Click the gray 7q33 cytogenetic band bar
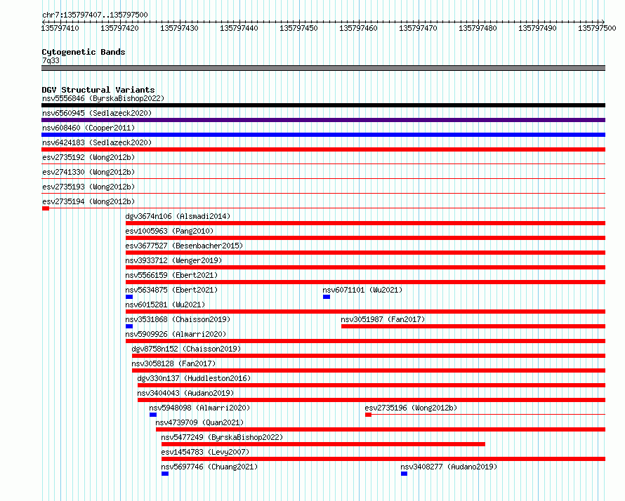Screen dimensions: 625x501 (x=323, y=68)
